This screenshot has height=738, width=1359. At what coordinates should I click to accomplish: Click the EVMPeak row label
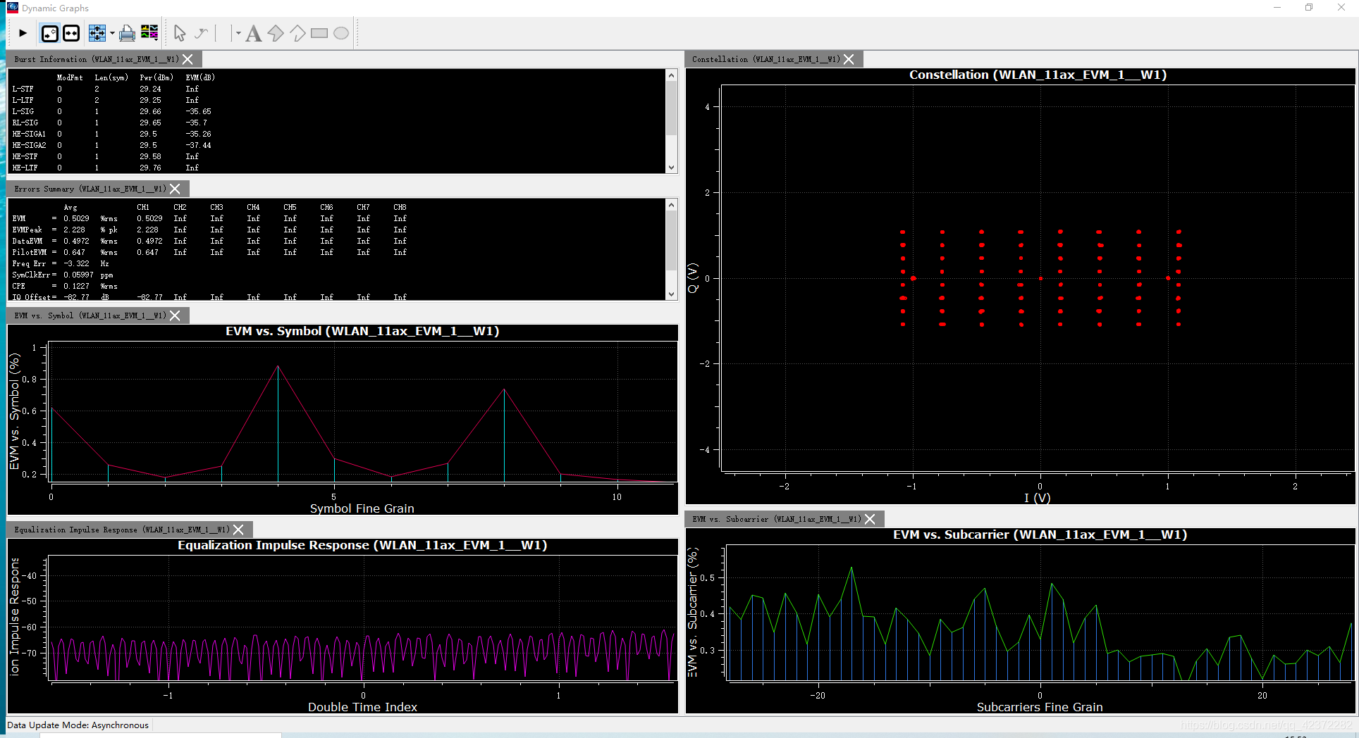27,230
